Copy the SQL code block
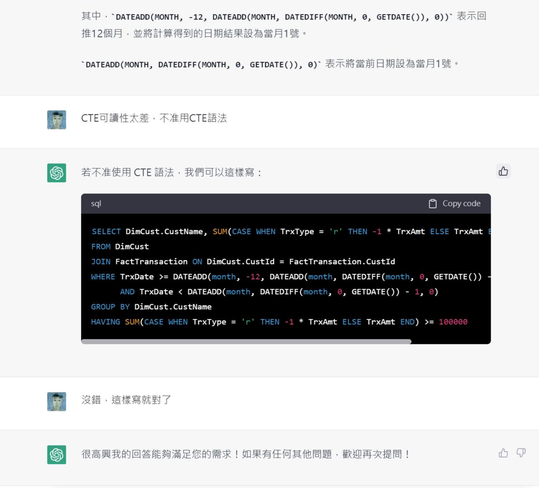This screenshot has height=488, width=539. 454,204
